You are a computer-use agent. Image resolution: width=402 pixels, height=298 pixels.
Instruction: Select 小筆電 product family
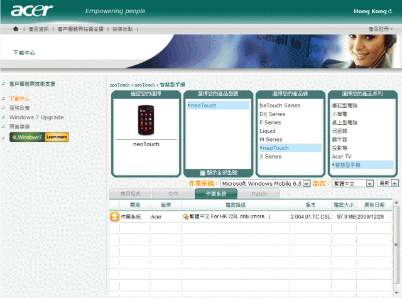point(339,114)
